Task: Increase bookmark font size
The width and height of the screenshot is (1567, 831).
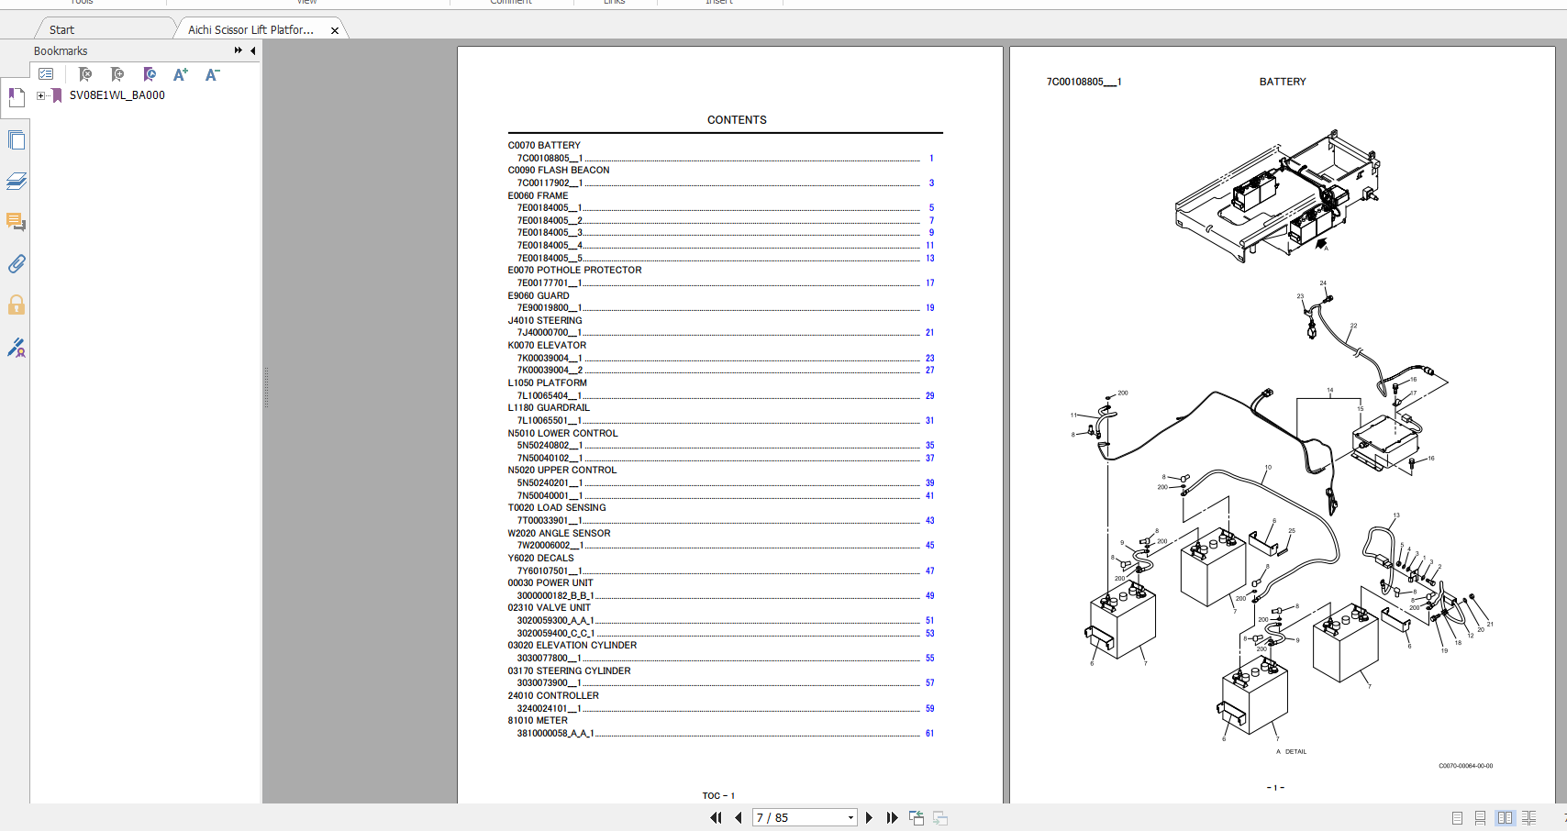Action: 181,74
